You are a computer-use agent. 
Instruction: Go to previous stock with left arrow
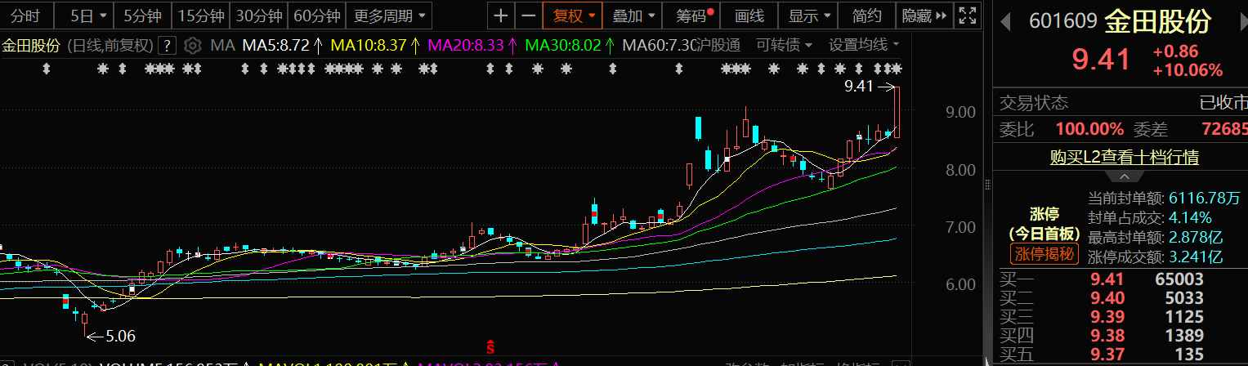[1005, 20]
